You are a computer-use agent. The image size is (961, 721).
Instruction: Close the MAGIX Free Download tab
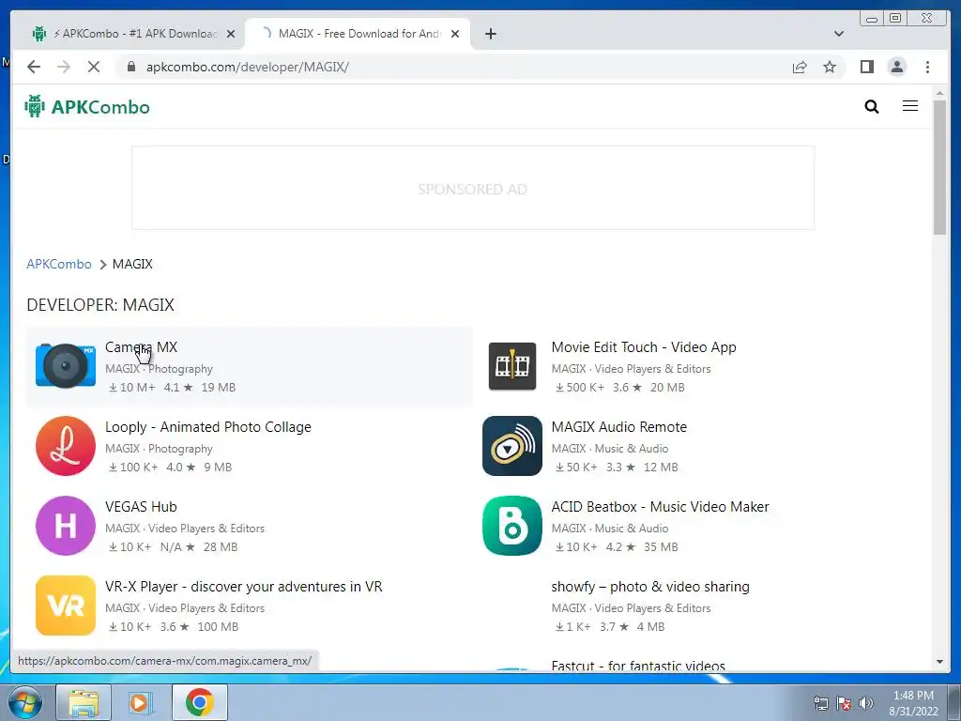pos(455,34)
